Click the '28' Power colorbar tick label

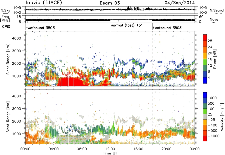[x=210, y=41]
